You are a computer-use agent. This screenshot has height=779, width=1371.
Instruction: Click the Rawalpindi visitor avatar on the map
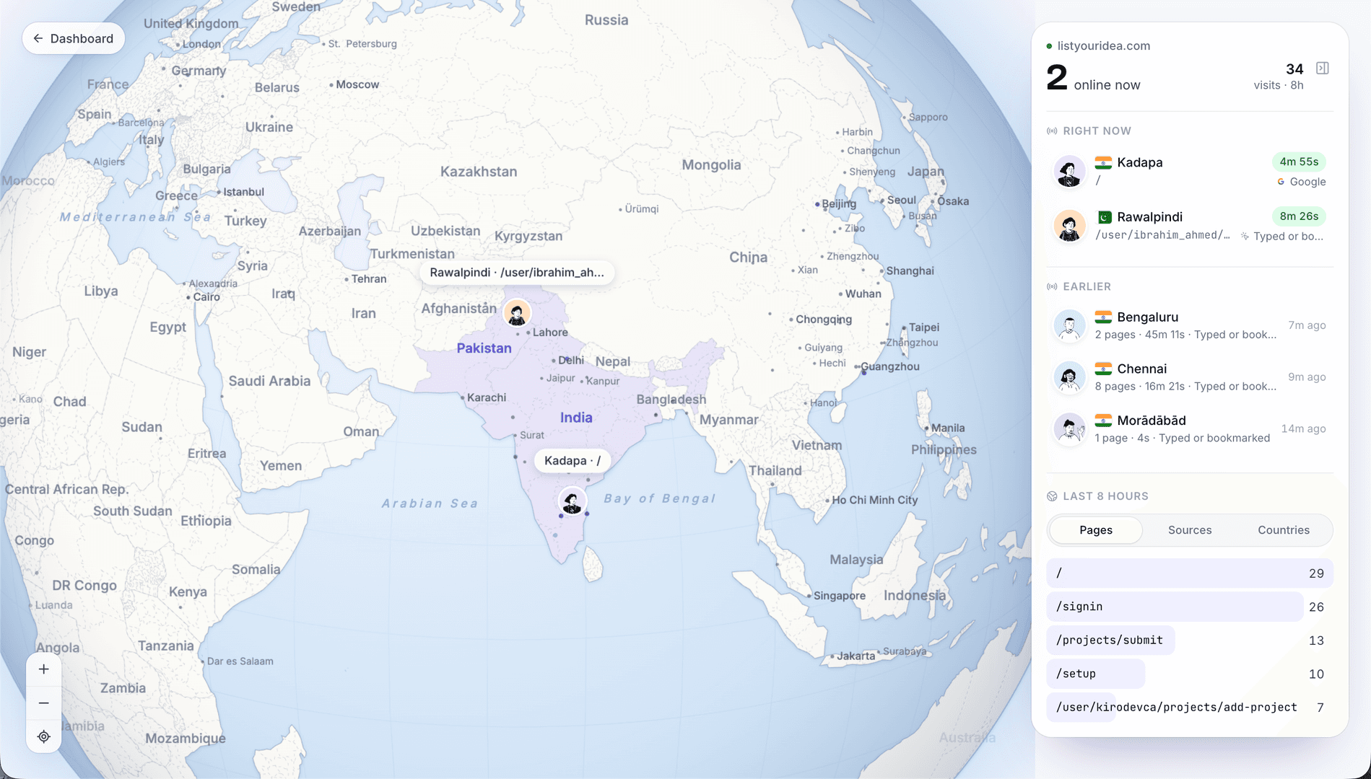[517, 314]
